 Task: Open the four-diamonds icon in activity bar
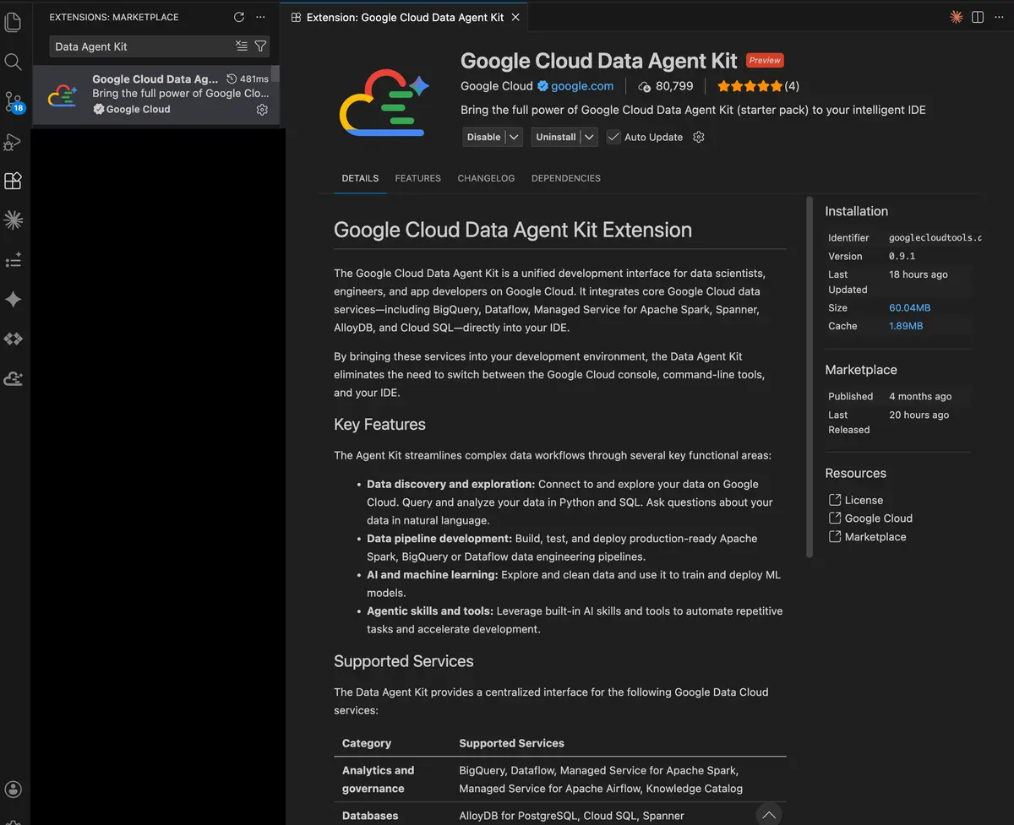[13, 339]
